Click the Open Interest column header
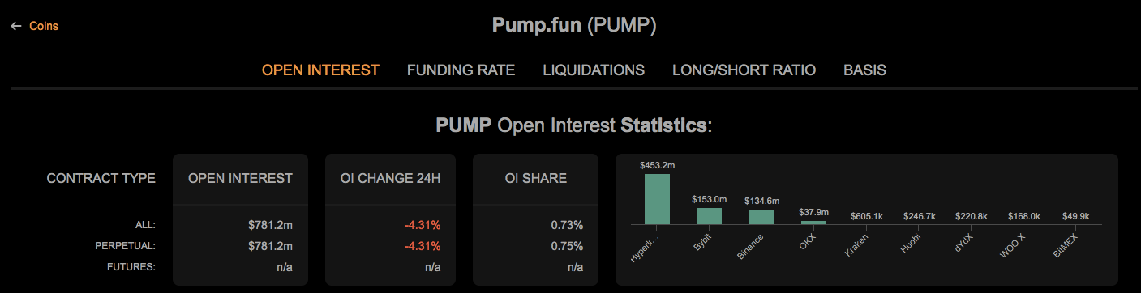This screenshot has width=1141, height=293. coord(240,178)
